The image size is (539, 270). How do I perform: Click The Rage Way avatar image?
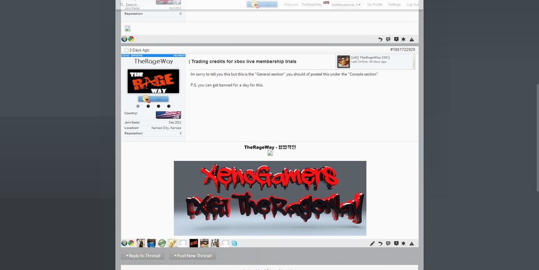point(153,81)
